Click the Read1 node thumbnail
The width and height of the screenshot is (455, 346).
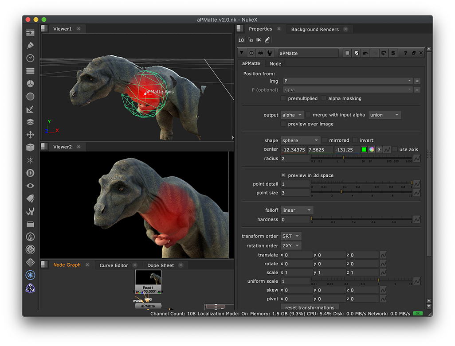[148, 278]
